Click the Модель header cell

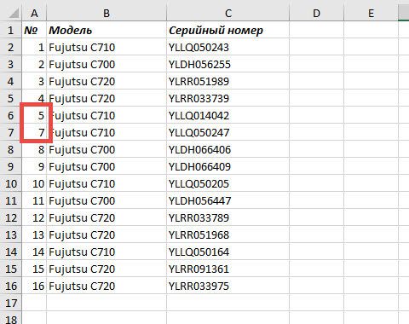click(107, 30)
